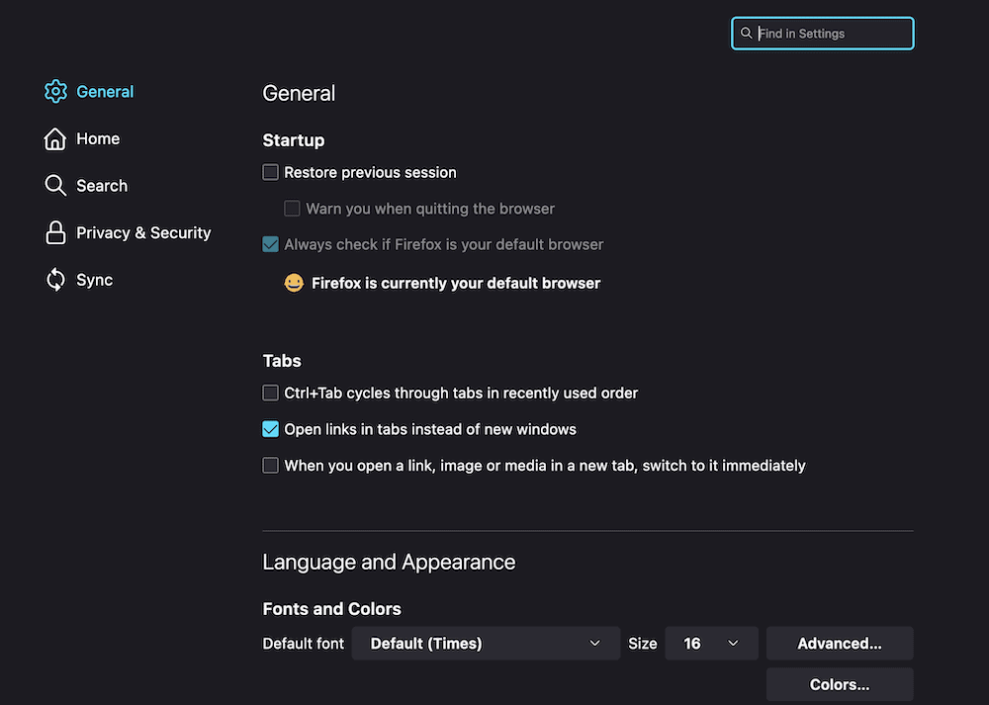Image resolution: width=989 pixels, height=705 pixels.
Task: Click the Privacy & Security lock icon
Action: point(55,233)
